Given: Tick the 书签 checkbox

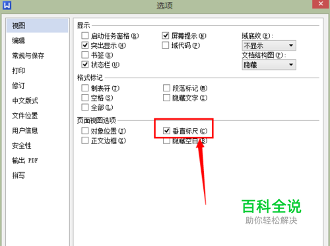Looking at the screenshot, I should coord(85,55).
